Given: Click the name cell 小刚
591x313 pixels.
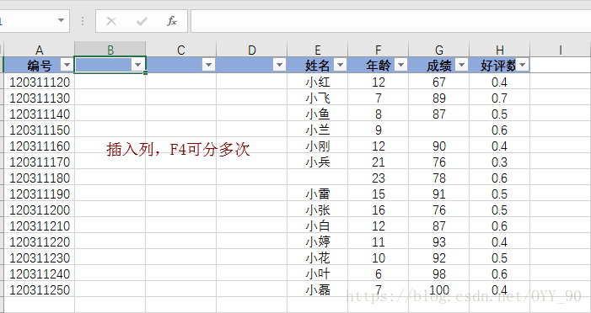Looking at the screenshot, I should 317,146.
